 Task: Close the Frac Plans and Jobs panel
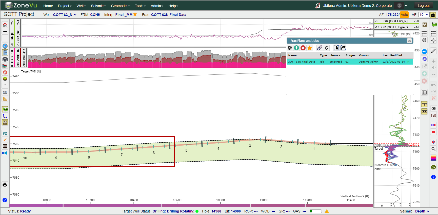(x=409, y=41)
